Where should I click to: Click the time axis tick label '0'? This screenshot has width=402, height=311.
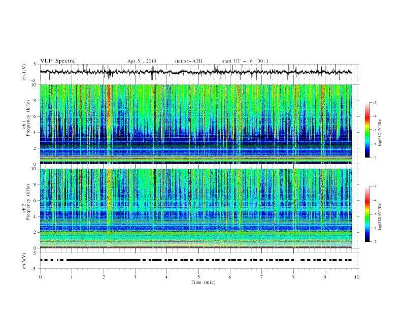pyautogui.click(x=40, y=277)
